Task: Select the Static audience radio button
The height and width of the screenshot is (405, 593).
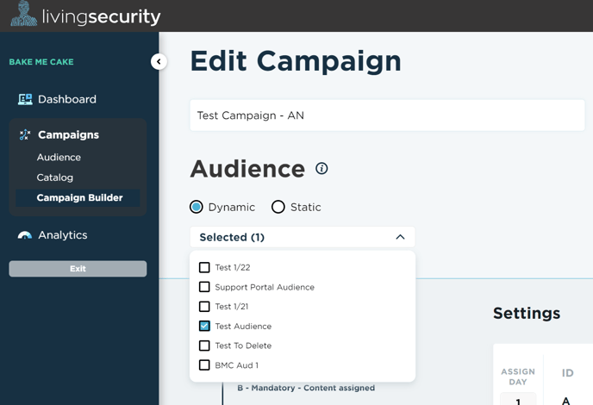Action: point(278,207)
